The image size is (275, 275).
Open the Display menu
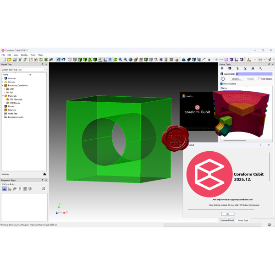click(24, 55)
